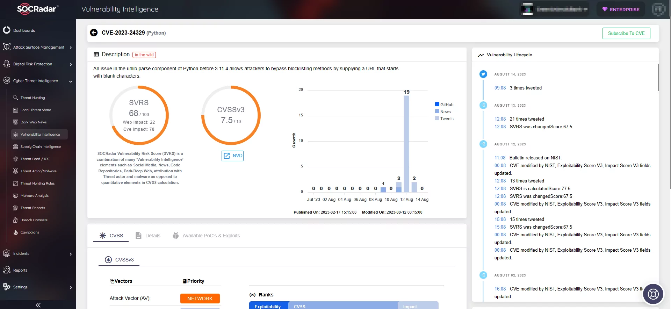Click the Description list icon
This screenshot has width=671, height=309.
click(96, 55)
